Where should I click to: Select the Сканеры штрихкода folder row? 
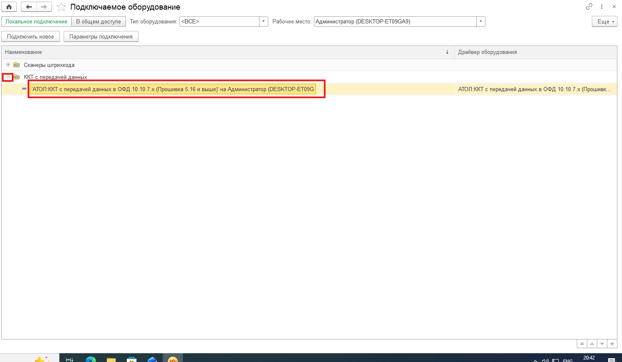[x=309, y=65]
